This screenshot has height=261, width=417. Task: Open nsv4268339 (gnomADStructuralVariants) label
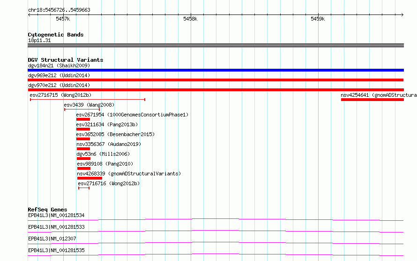129,174
